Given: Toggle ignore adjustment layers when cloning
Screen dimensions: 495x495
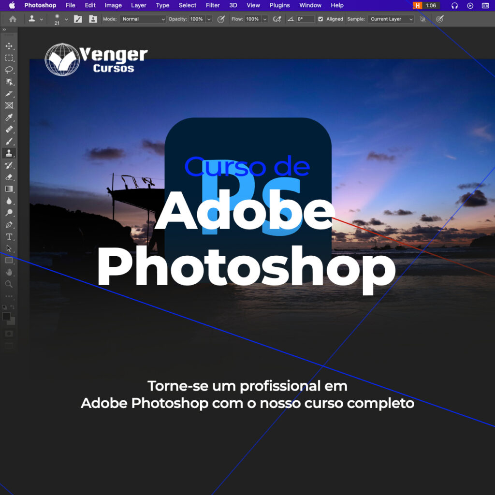Looking at the screenshot, I should (422, 19).
